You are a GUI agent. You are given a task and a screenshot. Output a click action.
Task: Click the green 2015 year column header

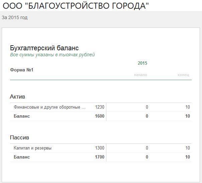point(142,63)
